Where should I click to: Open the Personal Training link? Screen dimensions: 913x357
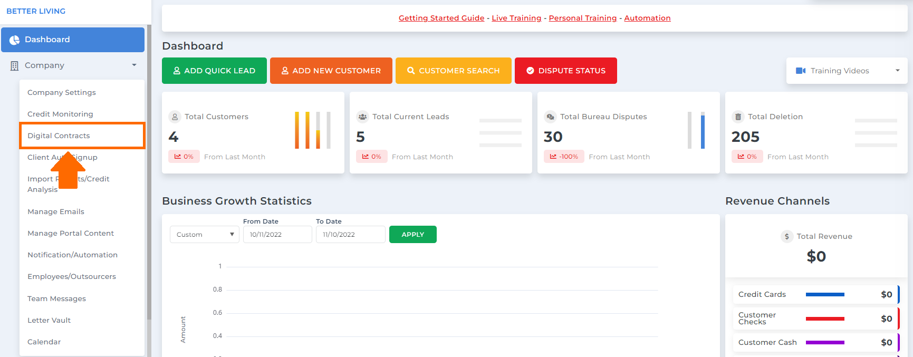tap(583, 18)
